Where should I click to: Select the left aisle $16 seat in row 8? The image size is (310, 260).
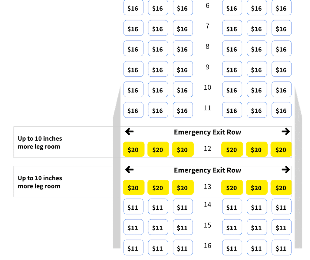(x=183, y=48)
